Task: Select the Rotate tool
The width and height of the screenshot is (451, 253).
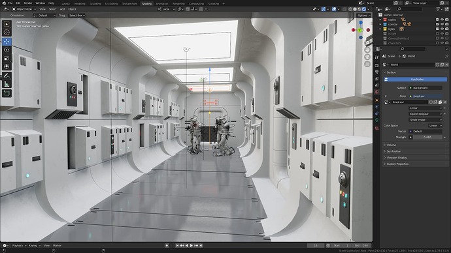Action: [7, 50]
